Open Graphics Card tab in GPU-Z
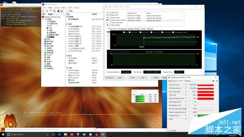Viewport: 244px width, 137px height. pos(173,81)
